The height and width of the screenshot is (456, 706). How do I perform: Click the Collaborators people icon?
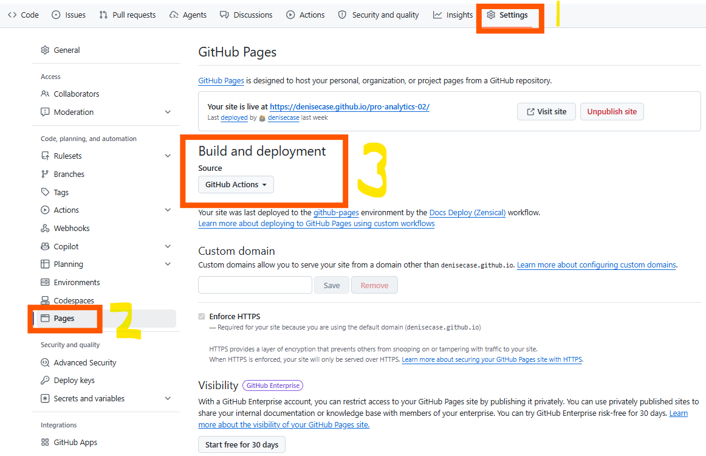(x=45, y=94)
